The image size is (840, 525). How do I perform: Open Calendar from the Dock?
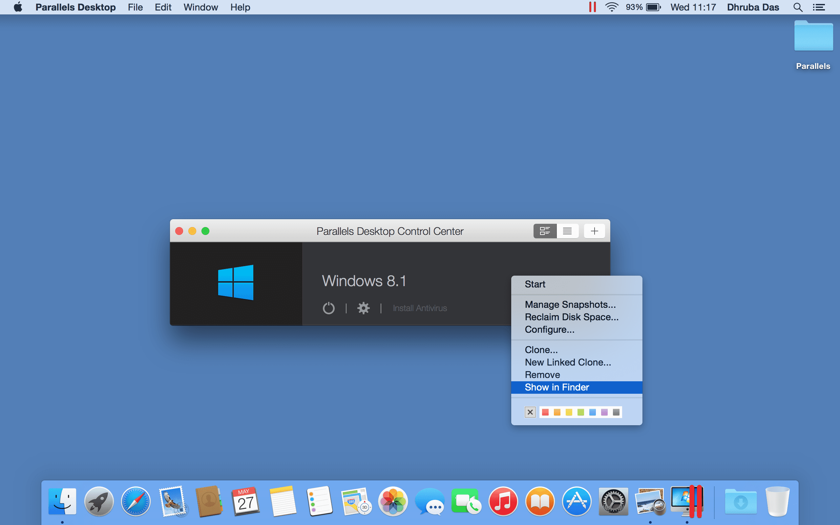pyautogui.click(x=246, y=501)
